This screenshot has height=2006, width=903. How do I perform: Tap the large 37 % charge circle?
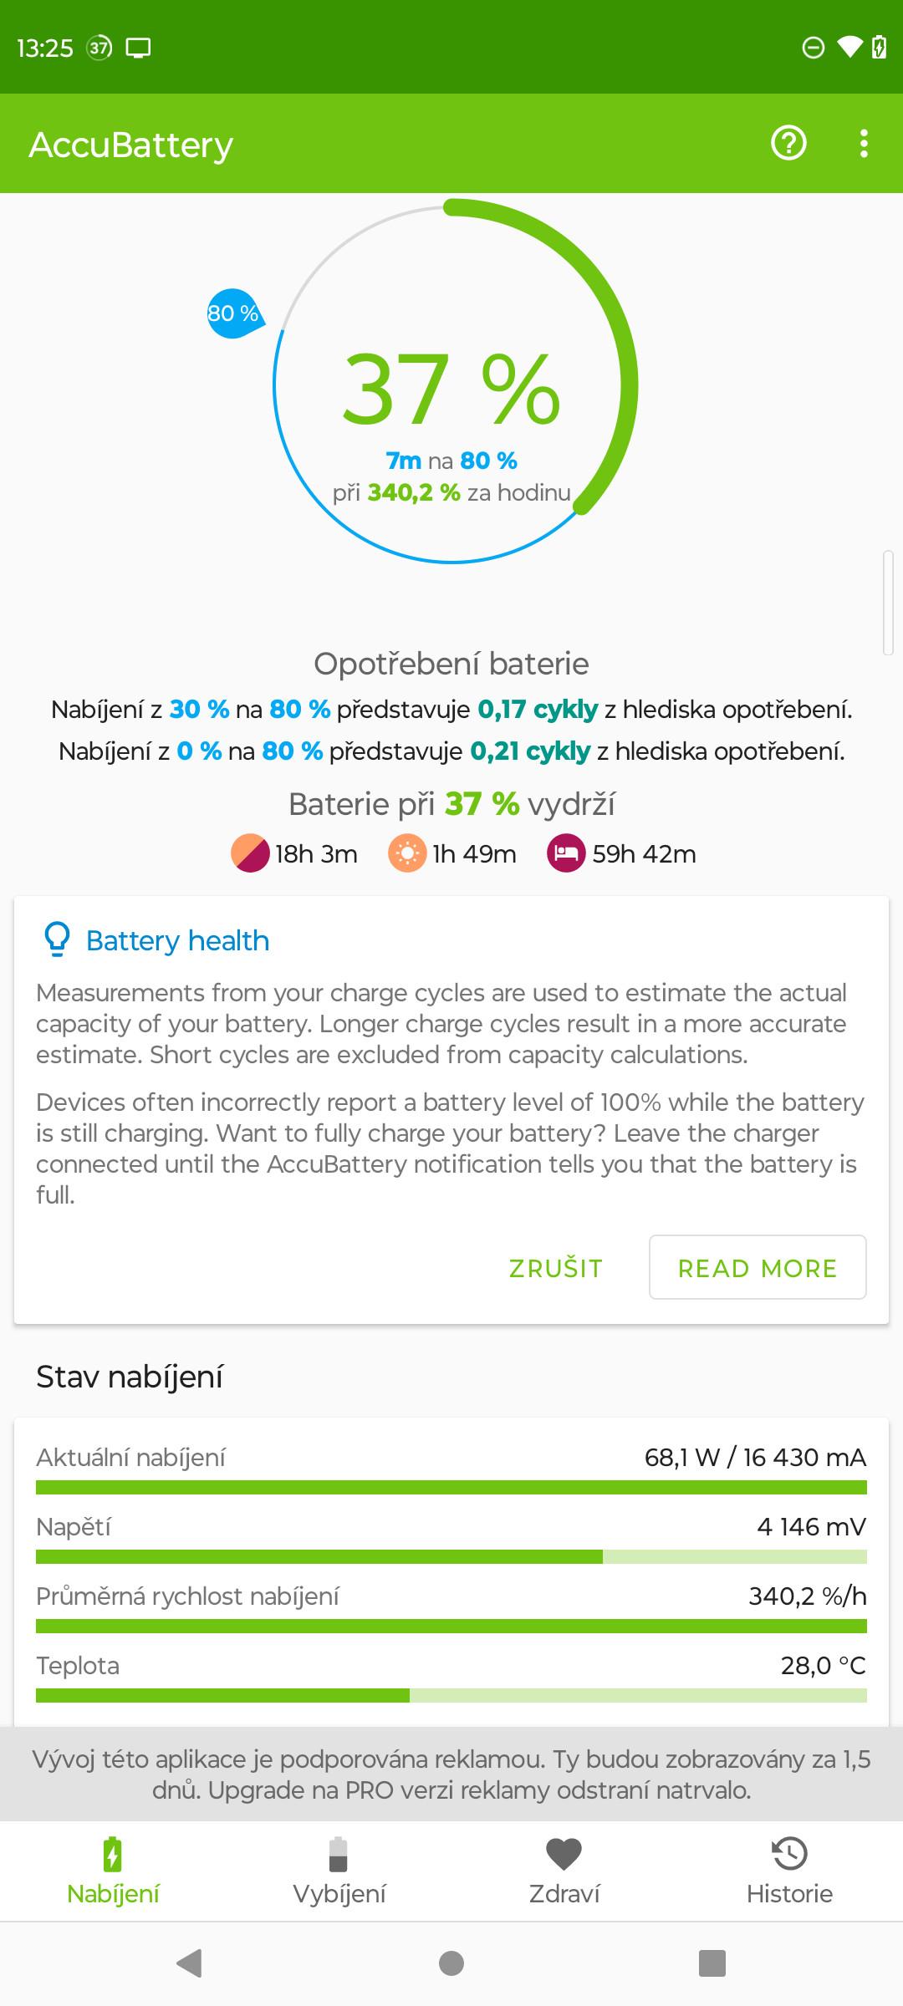(x=451, y=384)
